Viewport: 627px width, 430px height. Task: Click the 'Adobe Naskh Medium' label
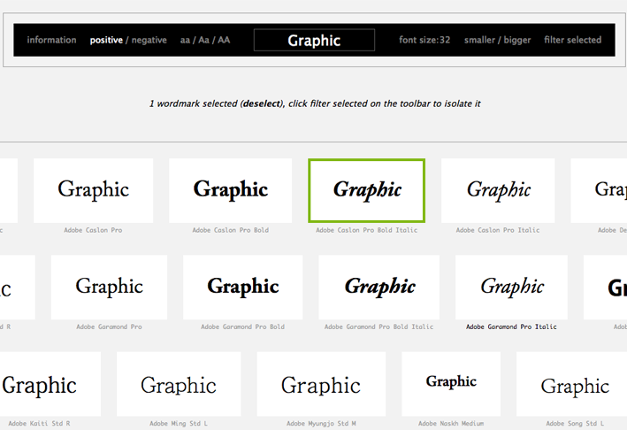coord(451,423)
